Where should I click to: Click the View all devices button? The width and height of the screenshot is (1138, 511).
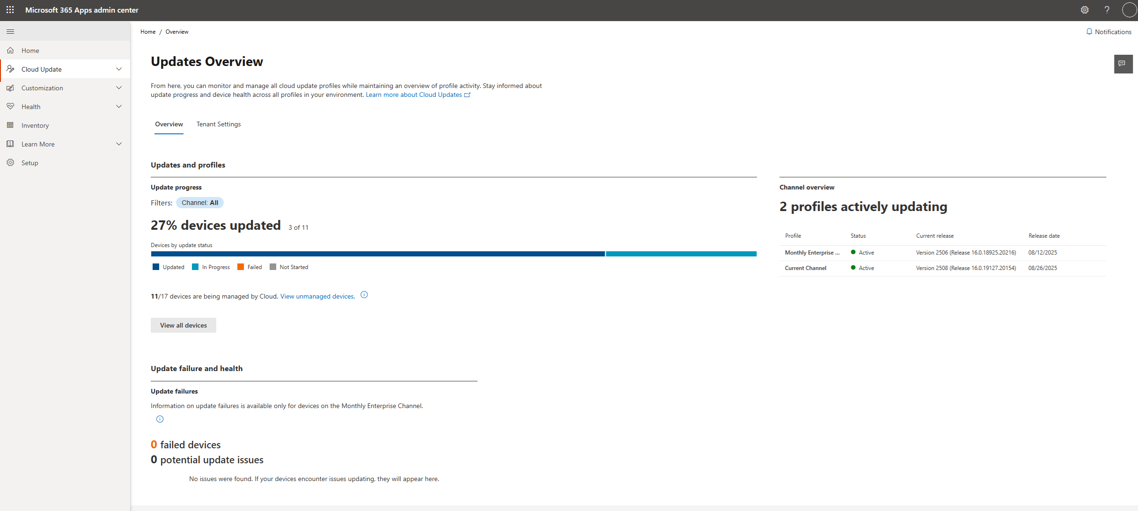184,325
